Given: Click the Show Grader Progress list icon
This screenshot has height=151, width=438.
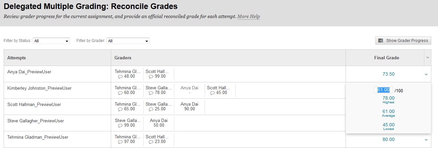Looking at the screenshot, I should [x=381, y=41].
